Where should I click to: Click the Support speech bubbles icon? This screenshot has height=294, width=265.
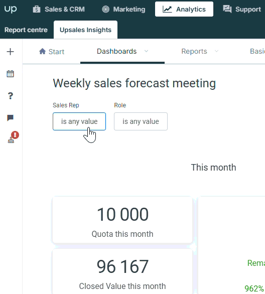click(x=227, y=9)
